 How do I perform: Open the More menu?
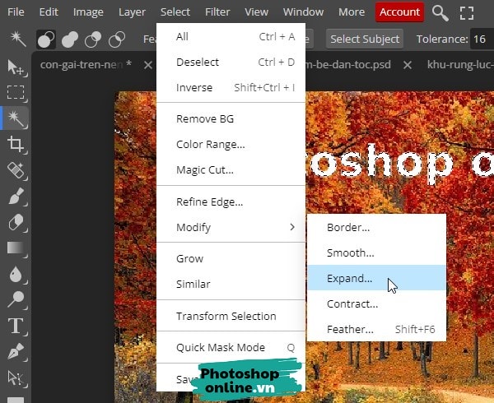click(x=351, y=12)
